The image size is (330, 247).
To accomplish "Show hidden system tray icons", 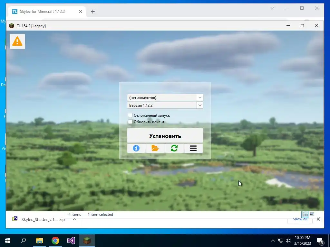I will point(273,241).
